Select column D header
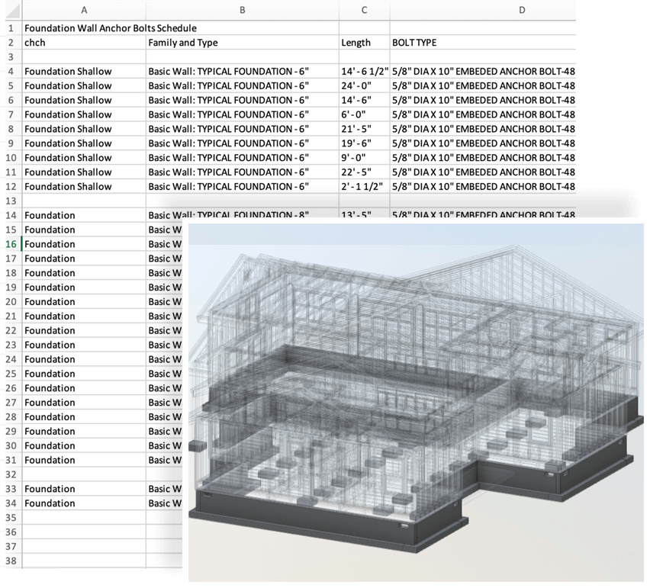The height and width of the screenshot is (588, 650). click(x=482, y=10)
